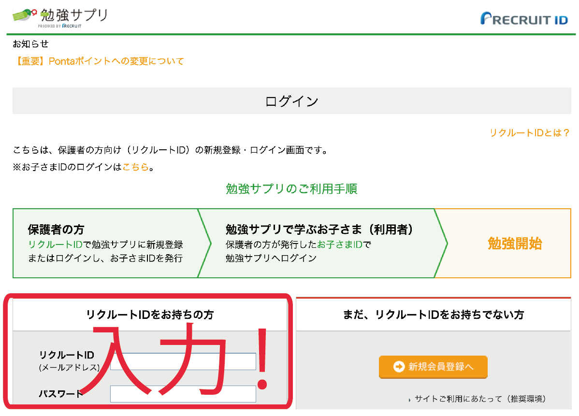Click the green リクルートID text in step one
Viewport: 579px width, 416px height.
click(56, 245)
